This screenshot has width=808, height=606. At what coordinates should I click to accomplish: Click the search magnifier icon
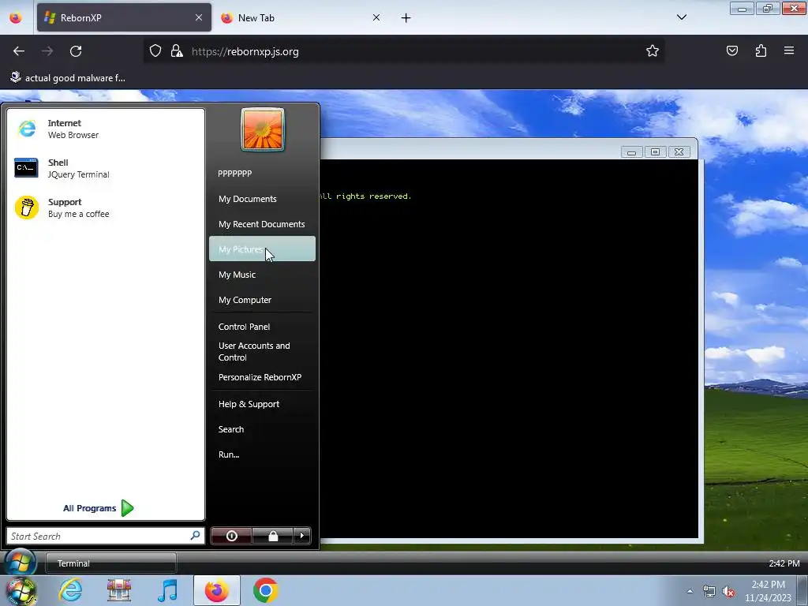pyautogui.click(x=196, y=536)
